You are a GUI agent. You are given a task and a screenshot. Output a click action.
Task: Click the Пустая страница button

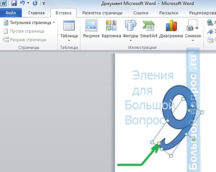click(x=24, y=31)
